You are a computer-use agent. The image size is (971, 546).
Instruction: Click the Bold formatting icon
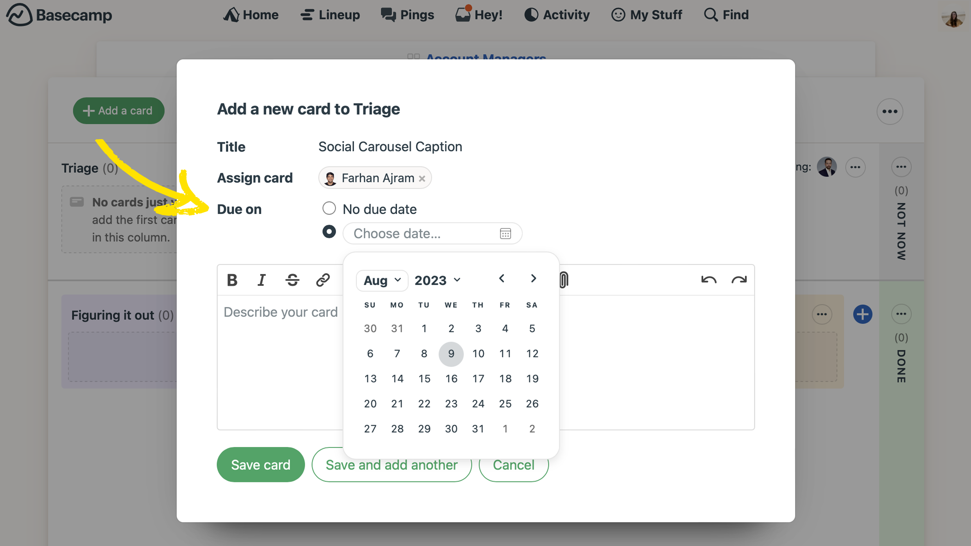(233, 279)
